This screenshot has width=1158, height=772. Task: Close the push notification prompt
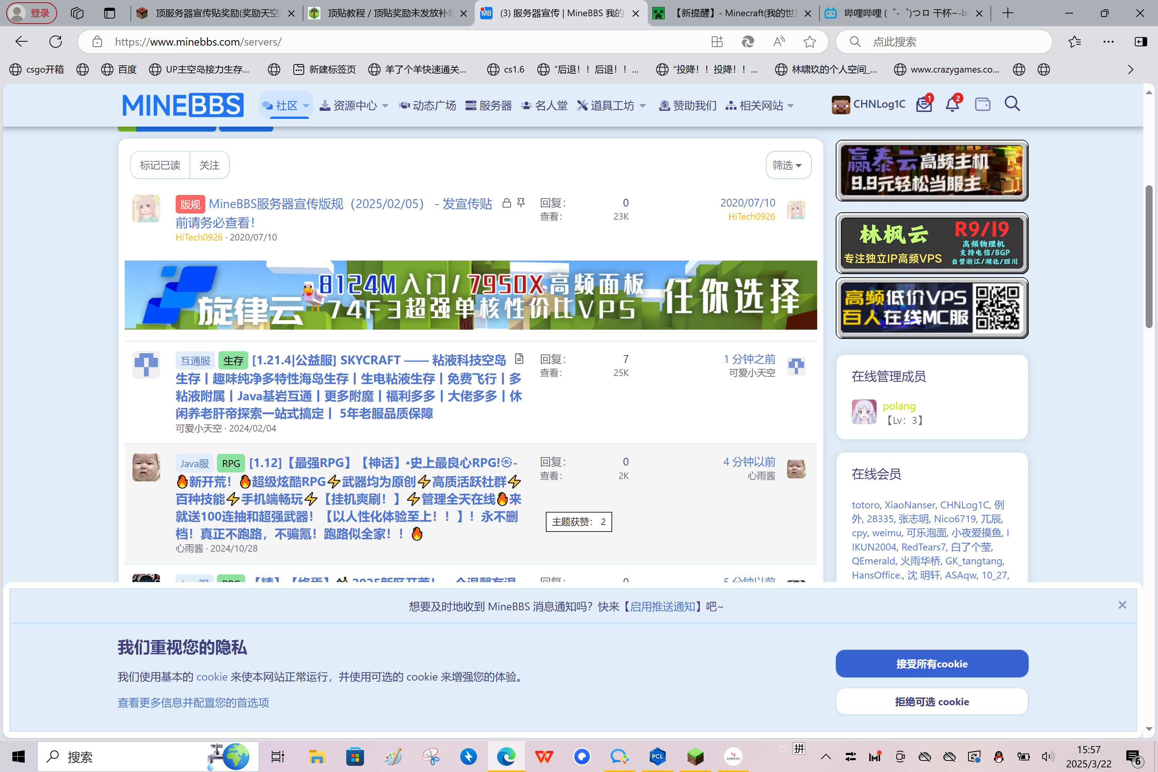pyautogui.click(x=1122, y=605)
